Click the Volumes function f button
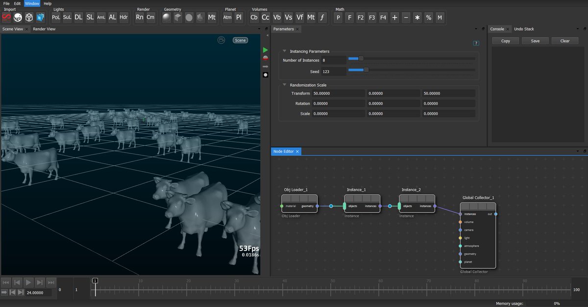 tap(322, 17)
